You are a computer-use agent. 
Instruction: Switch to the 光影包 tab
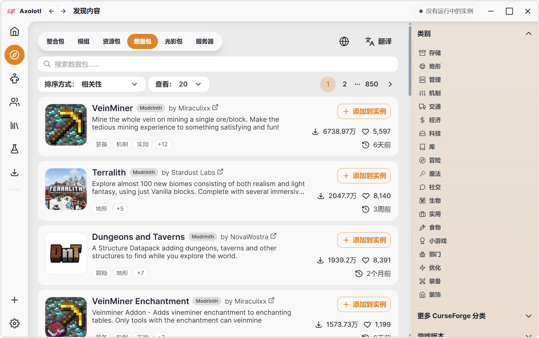click(x=174, y=41)
